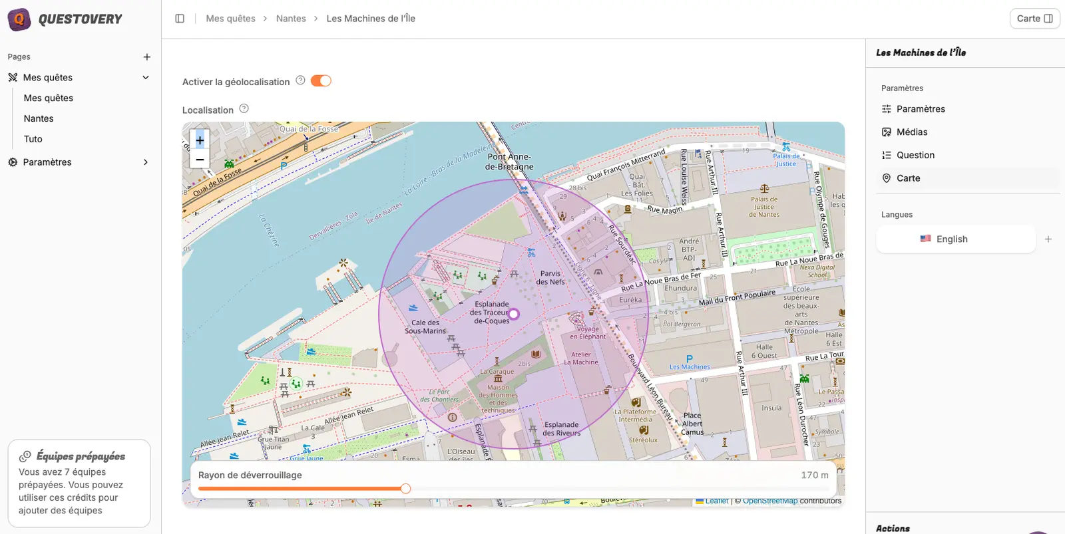Click the Rayon de déverrouillage slider handle
This screenshot has height=534, width=1065.
tap(405, 489)
